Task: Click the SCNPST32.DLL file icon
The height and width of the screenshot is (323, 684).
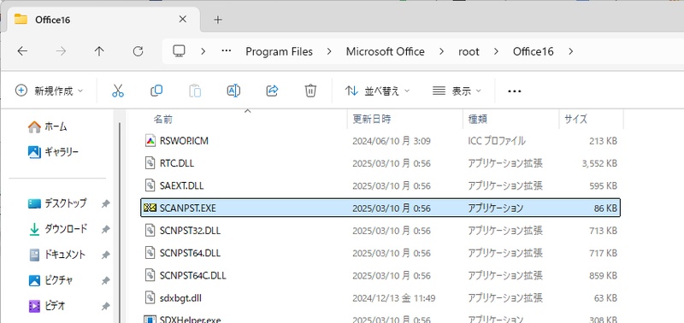Action: (150, 231)
